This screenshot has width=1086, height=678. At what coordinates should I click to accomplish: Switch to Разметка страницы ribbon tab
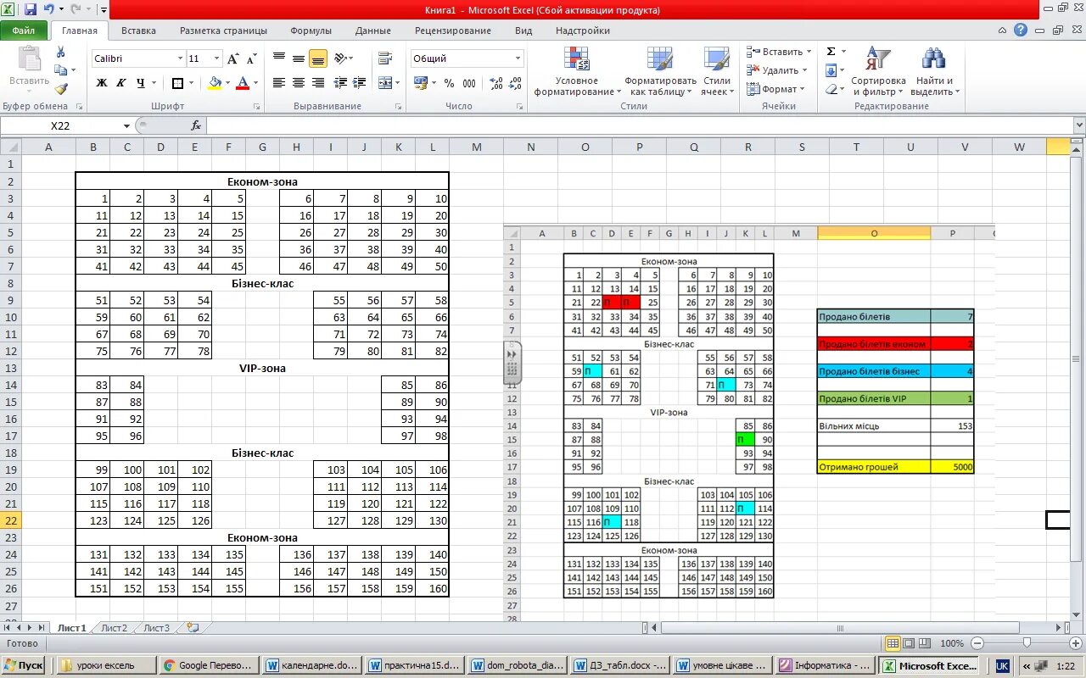(x=223, y=31)
